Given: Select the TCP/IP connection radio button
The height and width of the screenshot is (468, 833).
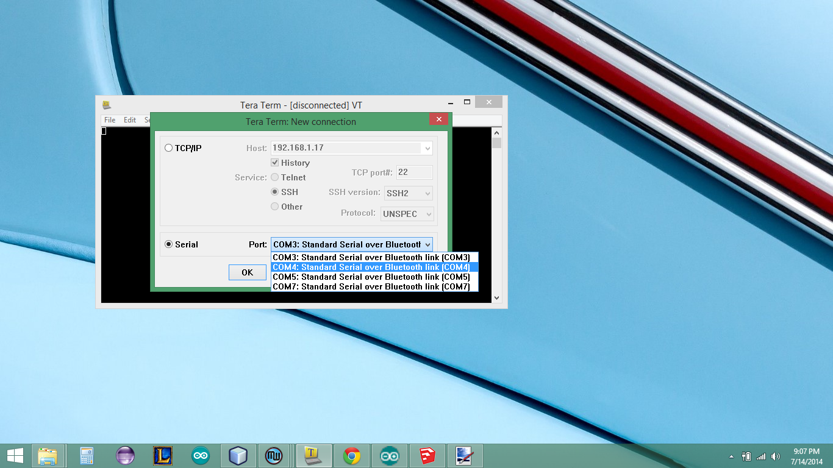Looking at the screenshot, I should point(169,148).
